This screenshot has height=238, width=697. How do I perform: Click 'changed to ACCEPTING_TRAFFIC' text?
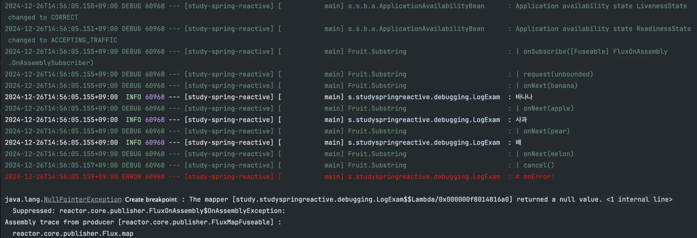[x=63, y=40]
